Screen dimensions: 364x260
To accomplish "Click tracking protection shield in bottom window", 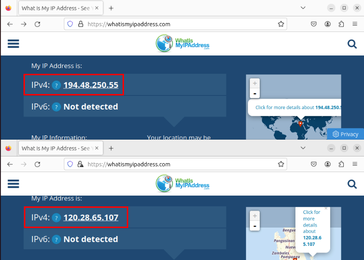I will [70, 164].
